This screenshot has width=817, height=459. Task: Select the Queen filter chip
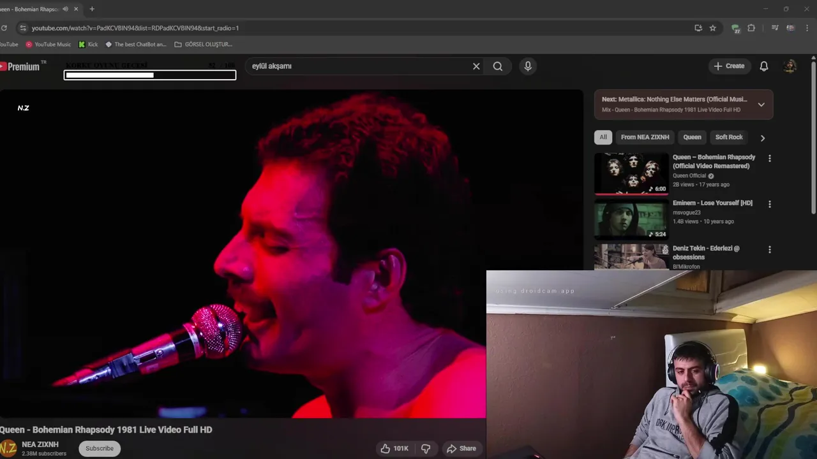[692, 137]
